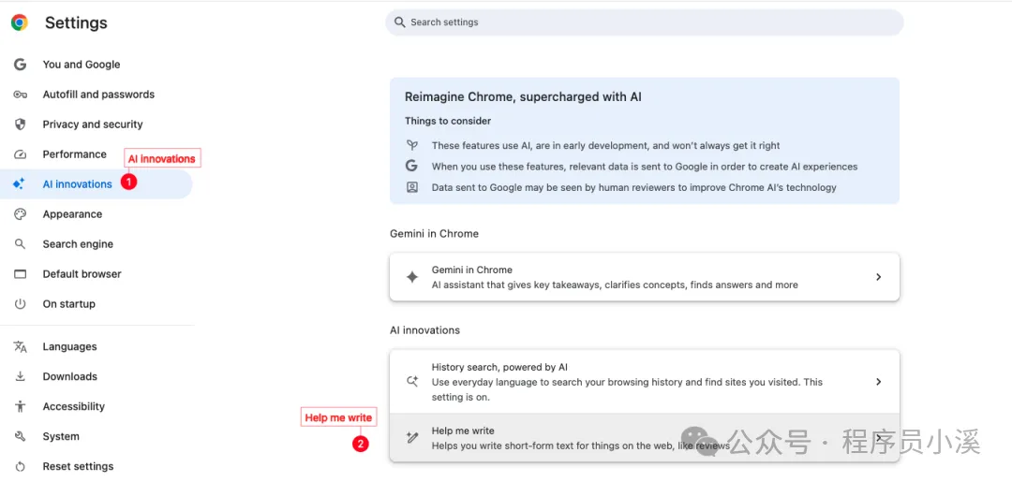This screenshot has width=1012, height=482.
Task: Click the magnifier icon in Search settings bar
Action: point(400,22)
